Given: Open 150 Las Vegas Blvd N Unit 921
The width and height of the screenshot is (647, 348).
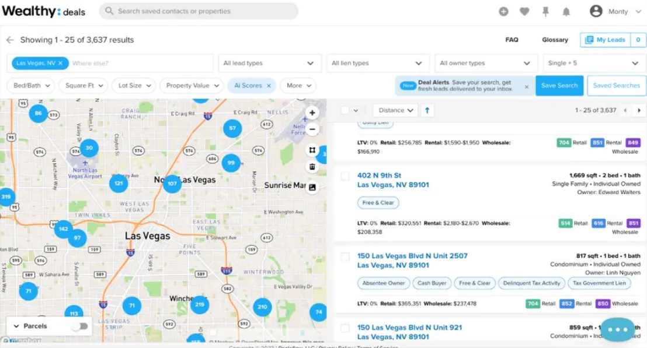Looking at the screenshot, I should [410, 332].
